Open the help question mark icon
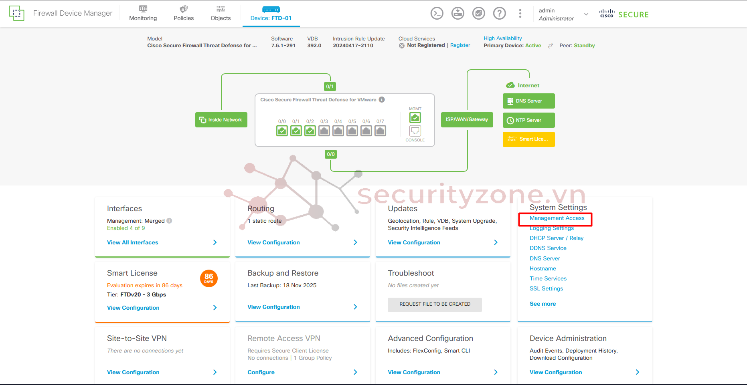This screenshot has height=385, width=747. (x=499, y=14)
